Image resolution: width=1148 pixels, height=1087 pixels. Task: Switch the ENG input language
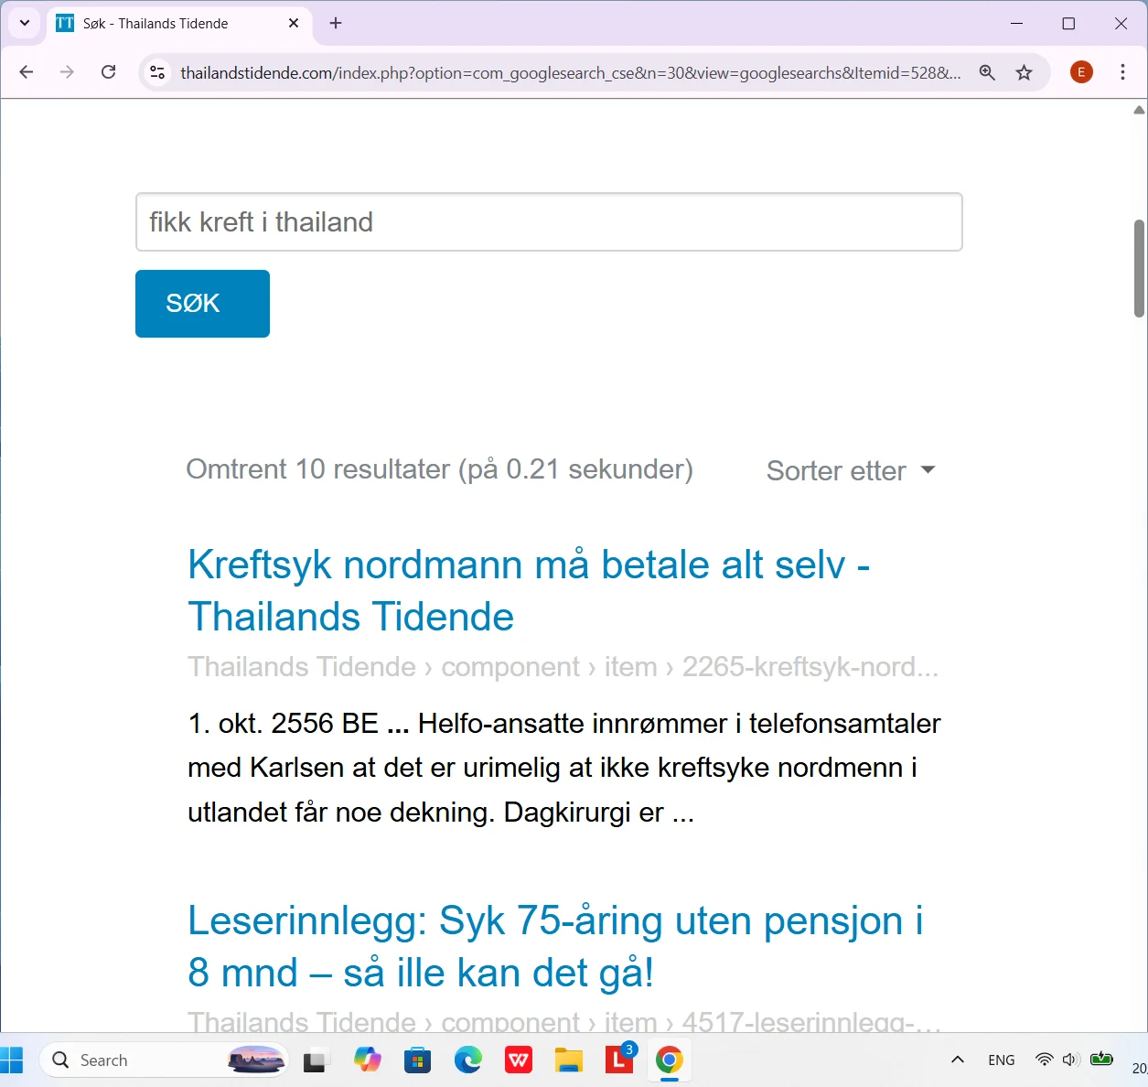[x=1002, y=1060]
